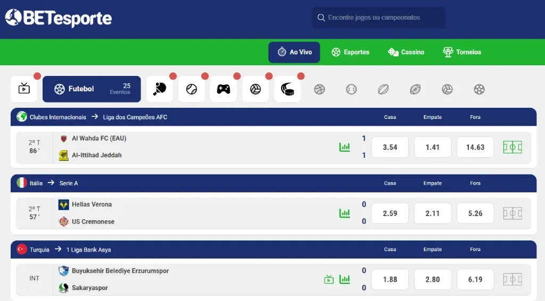Click the Al-Ittihad Jeddah club crest
This screenshot has height=301, width=545.
click(x=63, y=156)
